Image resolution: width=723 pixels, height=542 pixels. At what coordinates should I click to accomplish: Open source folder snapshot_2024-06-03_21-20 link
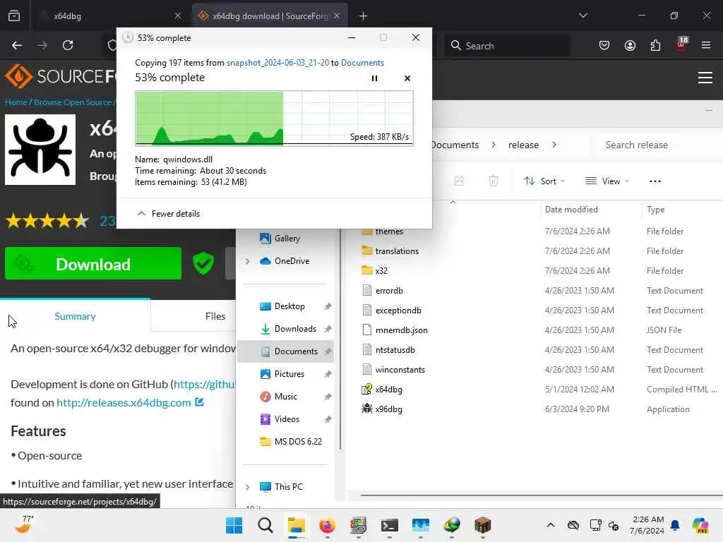[277, 63]
